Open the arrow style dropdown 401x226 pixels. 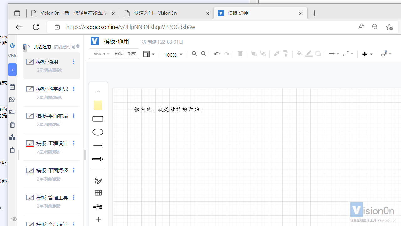(x=334, y=54)
